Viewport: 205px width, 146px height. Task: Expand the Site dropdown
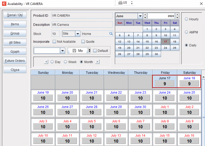pyautogui.click(x=78, y=34)
